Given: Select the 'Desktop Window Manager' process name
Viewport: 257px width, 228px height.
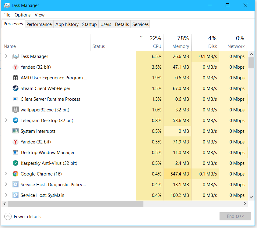Looking at the screenshot, I should 48,153.
